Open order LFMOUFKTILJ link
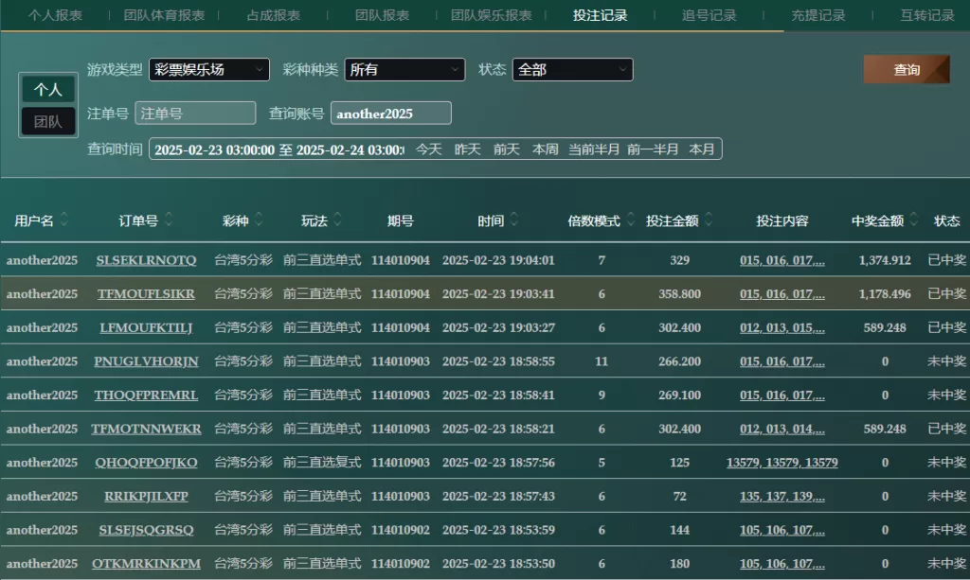The image size is (970, 580). (146, 328)
